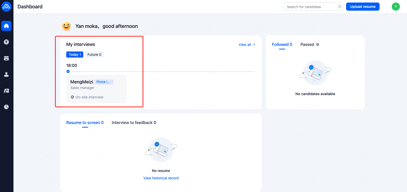
Task: Click the 18:00 timeline marker dot
Action: click(68, 72)
